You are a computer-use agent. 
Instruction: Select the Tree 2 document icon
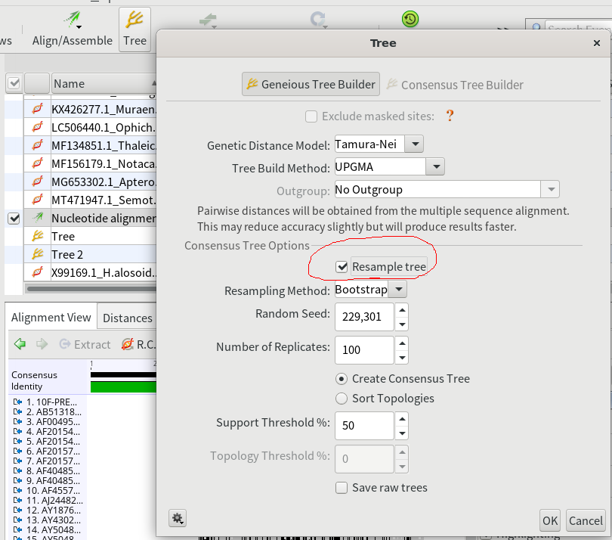[x=36, y=254]
